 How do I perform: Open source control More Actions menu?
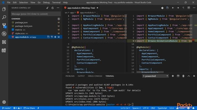(58, 8)
